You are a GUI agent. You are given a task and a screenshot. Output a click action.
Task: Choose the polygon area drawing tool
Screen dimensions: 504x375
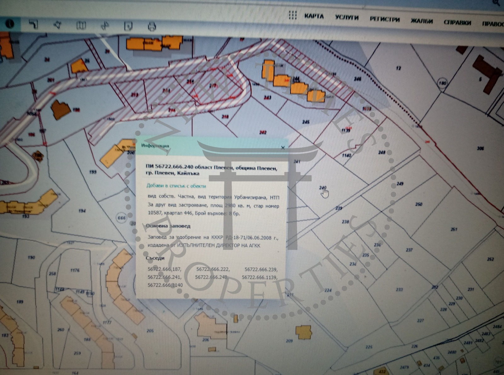click(x=57, y=25)
